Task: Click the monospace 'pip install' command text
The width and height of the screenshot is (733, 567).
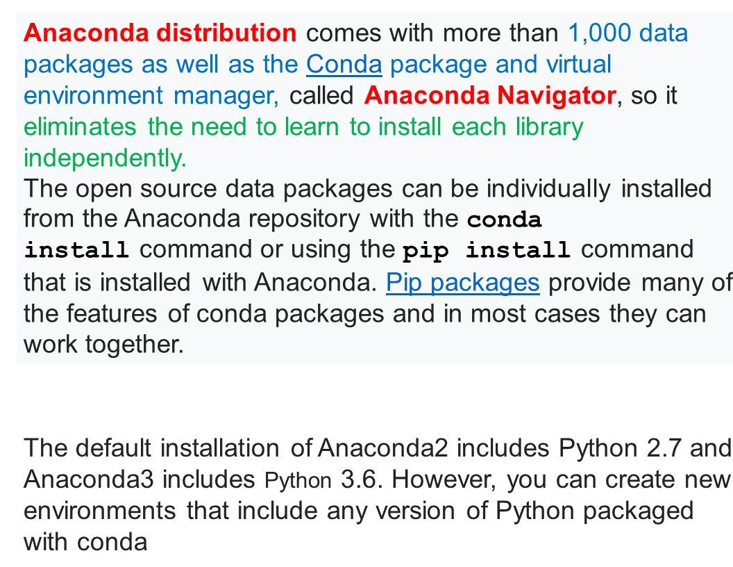Action: coord(486,250)
